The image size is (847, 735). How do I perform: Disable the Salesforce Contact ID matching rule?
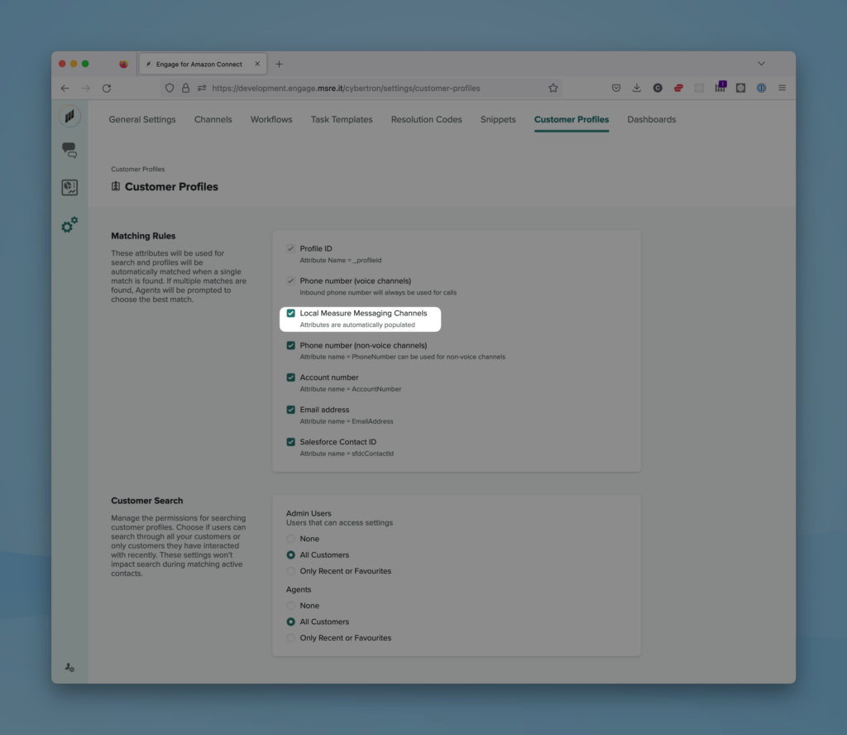[x=290, y=441]
